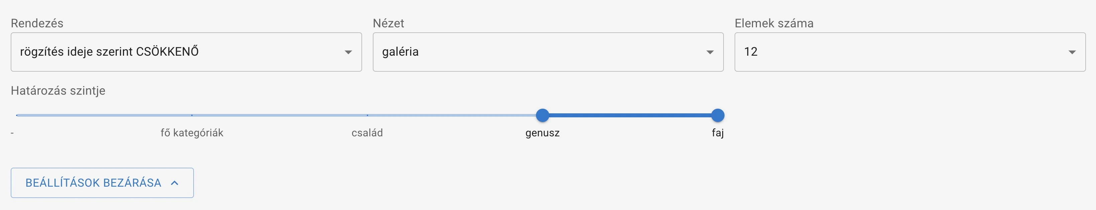Open the Elemek száma dropdown showing 12
The height and width of the screenshot is (210, 1096).
click(910, 52)
